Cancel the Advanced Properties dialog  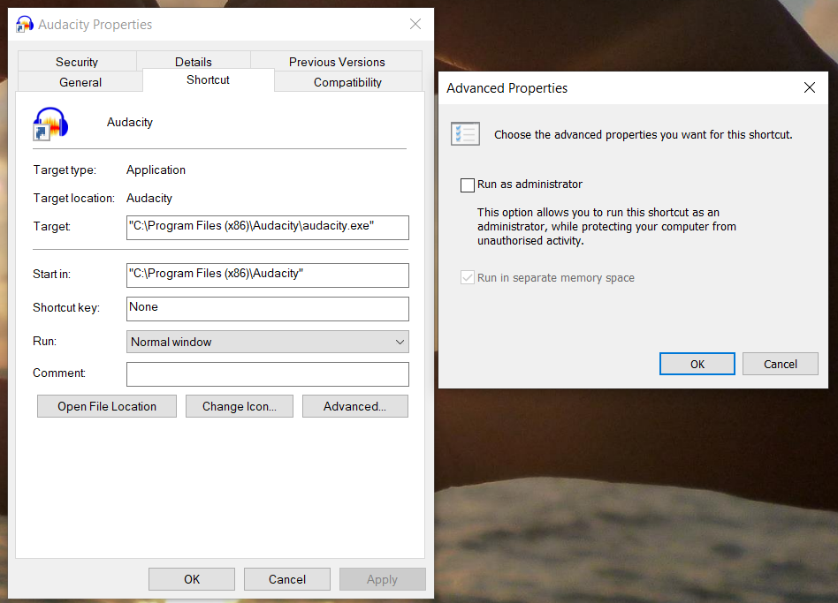[780, 364]
